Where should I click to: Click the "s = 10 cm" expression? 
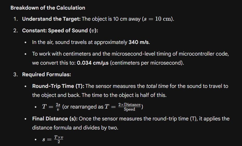click(x=158, y=19)
